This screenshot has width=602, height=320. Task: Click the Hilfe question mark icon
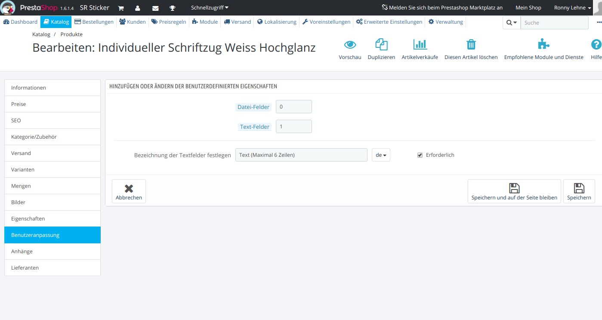click(x=596, y=44)
